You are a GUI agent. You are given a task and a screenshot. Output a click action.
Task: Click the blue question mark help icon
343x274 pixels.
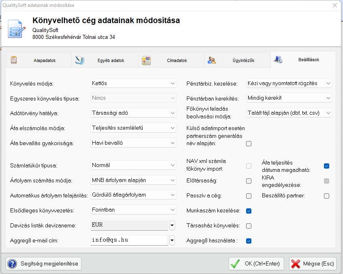12,263
